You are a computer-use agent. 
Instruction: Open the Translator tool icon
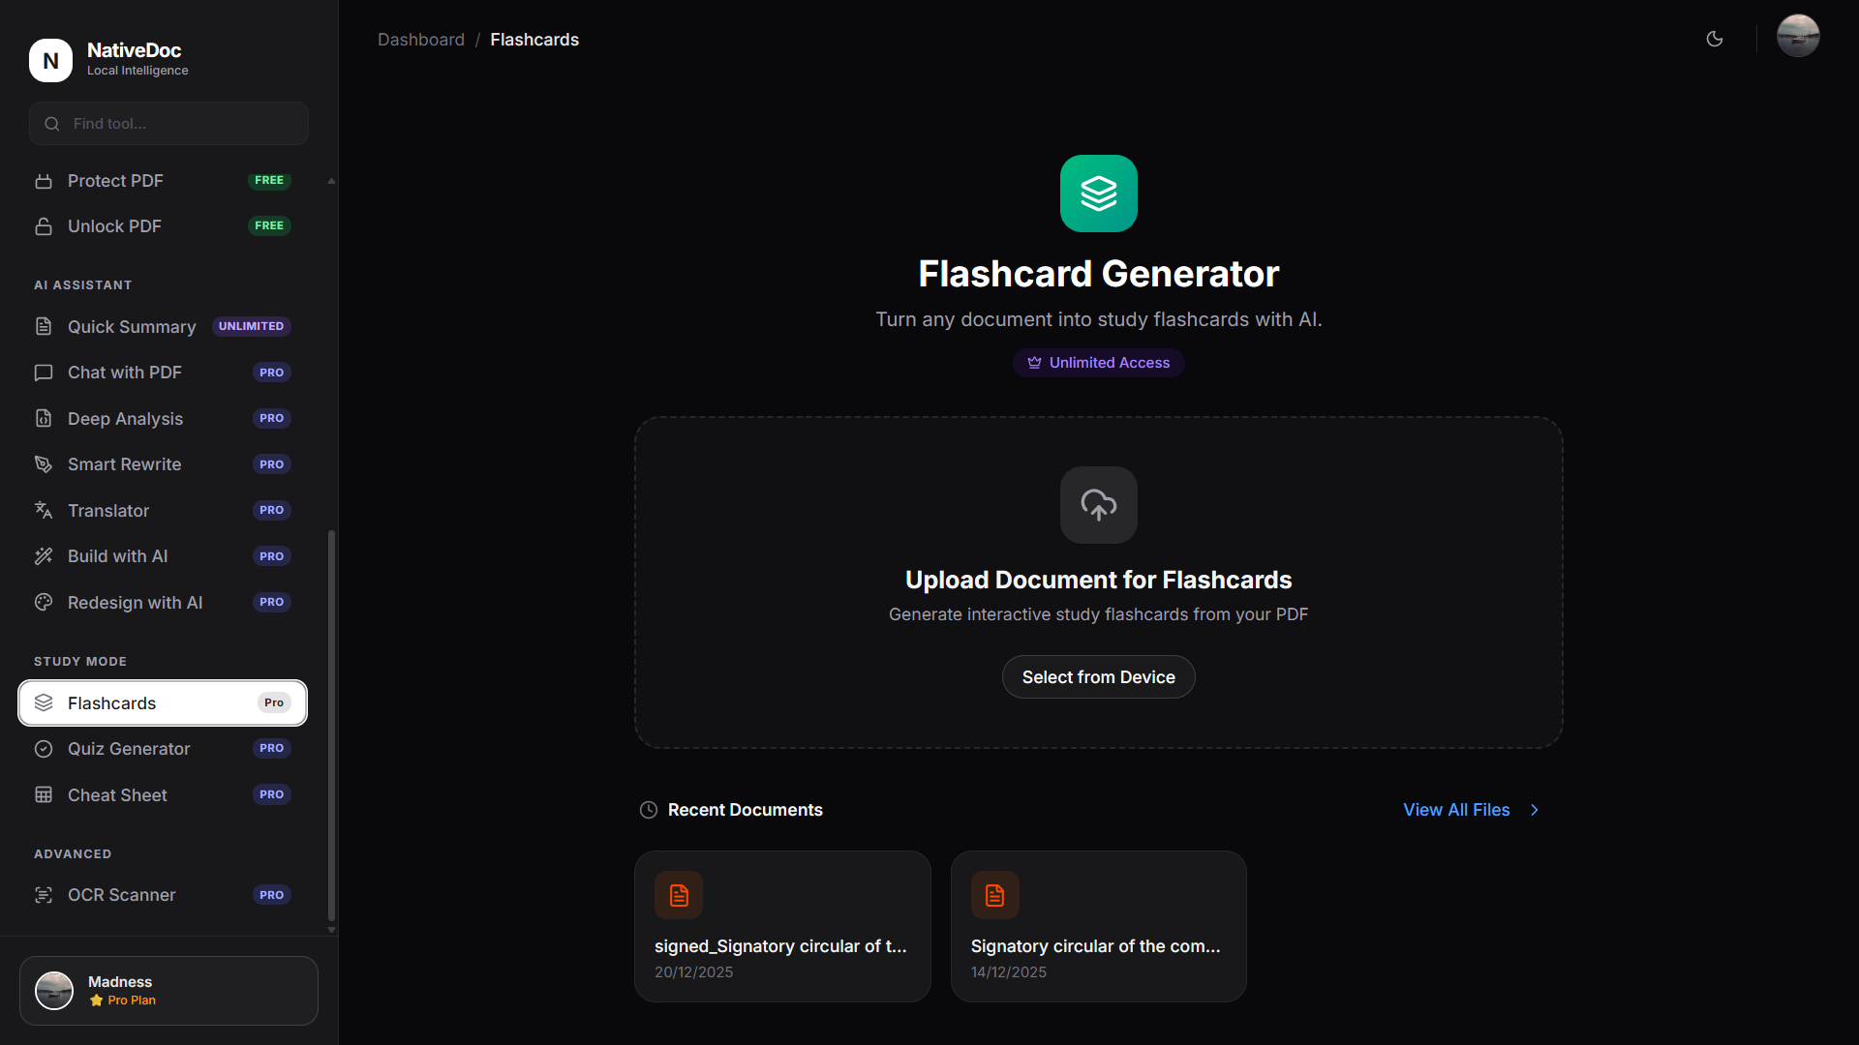pos(44,510)
